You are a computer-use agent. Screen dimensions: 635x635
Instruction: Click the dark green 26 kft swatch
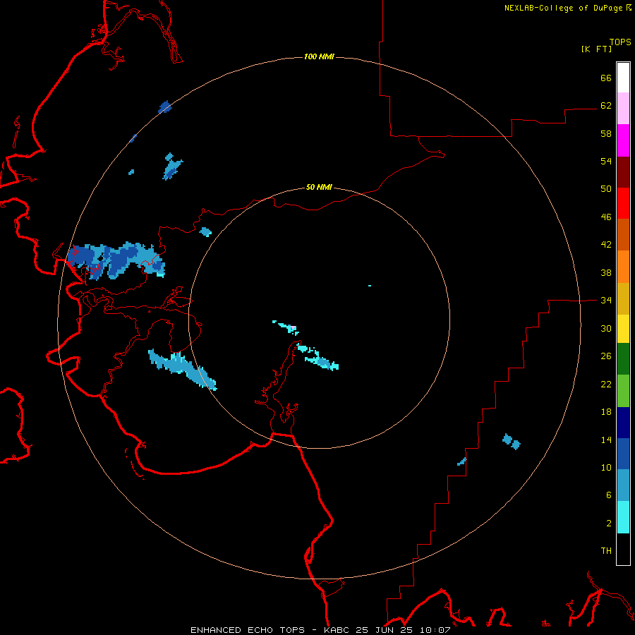click(x=623, y=359)
